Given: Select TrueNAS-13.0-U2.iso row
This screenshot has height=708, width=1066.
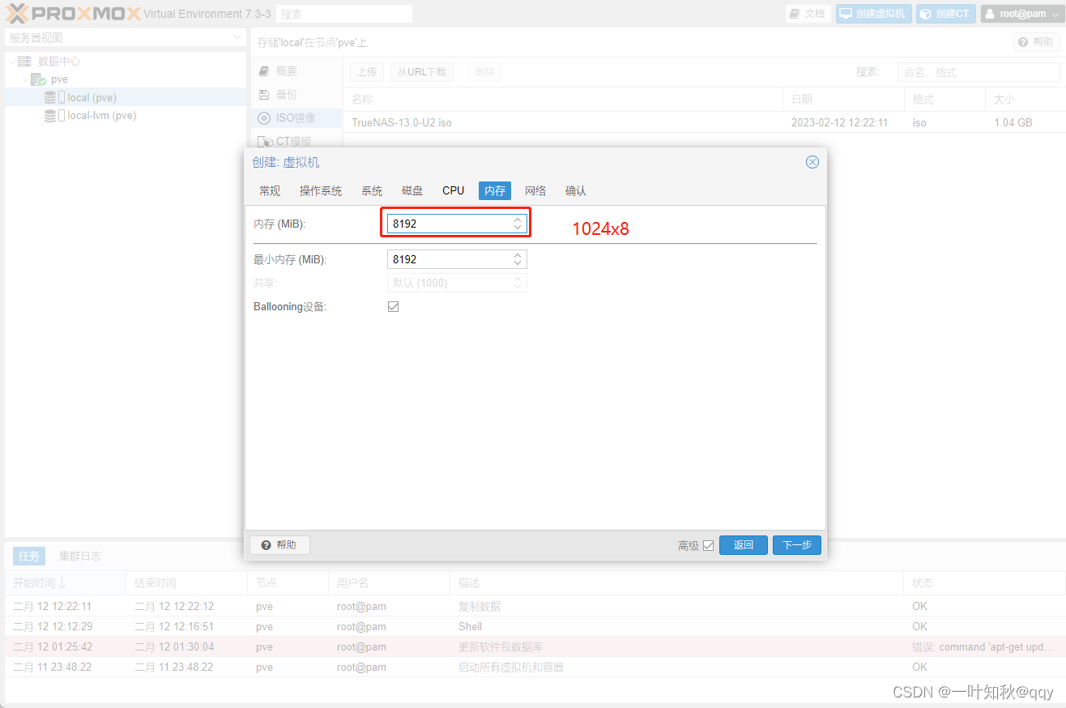Looking at the screenshot, I should tap(705, 122).
